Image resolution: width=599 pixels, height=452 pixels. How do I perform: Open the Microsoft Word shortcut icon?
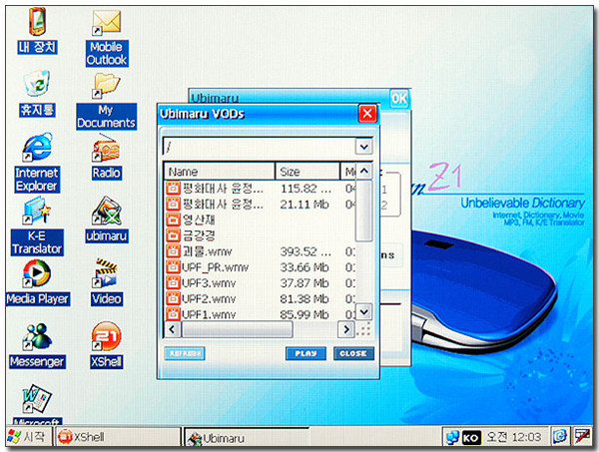36,399
